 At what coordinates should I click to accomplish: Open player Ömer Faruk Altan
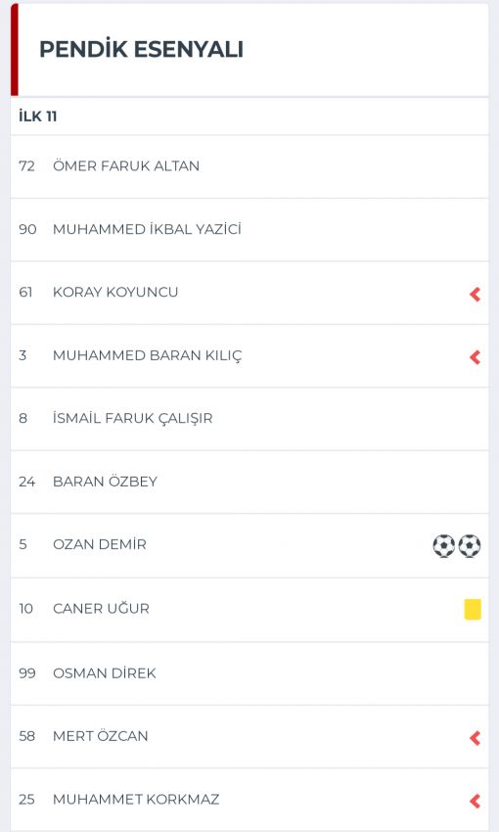click(249, 166)
